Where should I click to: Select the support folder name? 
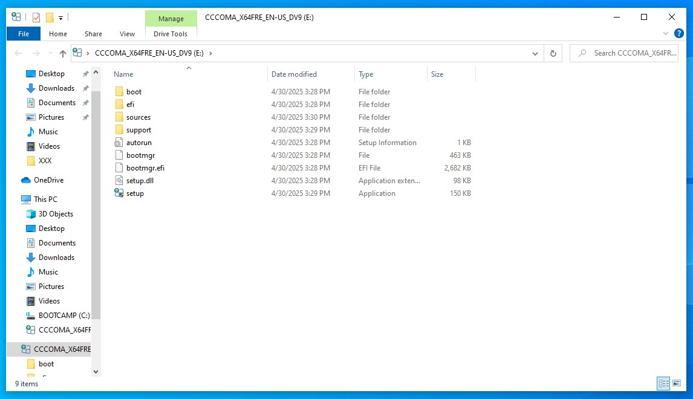[x=138, y=130]
